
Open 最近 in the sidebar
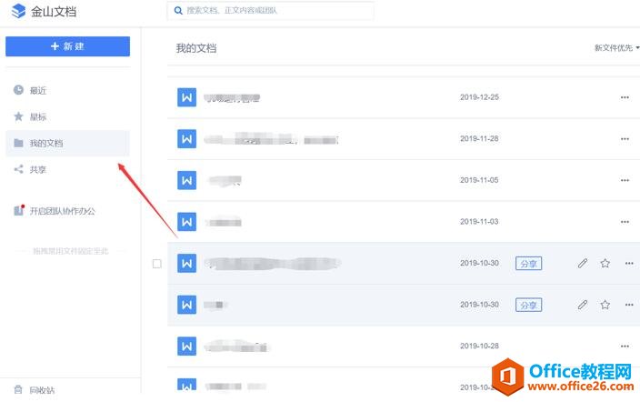pos(67,90)
